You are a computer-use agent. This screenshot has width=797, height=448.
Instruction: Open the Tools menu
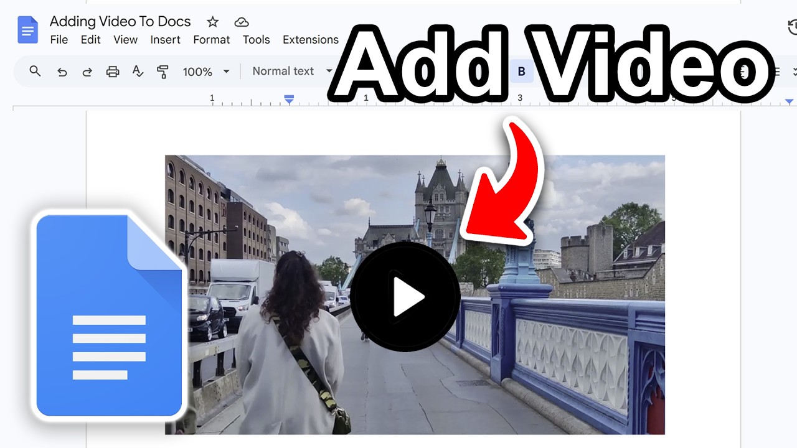(x=257, y=39)
